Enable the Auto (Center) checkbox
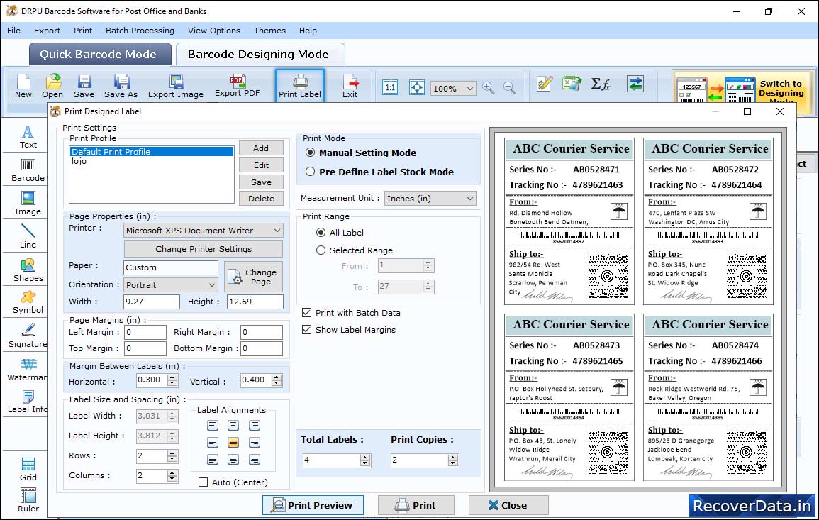This screenshot has height=520, width=819. (204, 482)
